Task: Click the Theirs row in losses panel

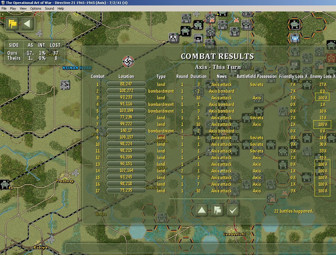Action: point(32,58)
